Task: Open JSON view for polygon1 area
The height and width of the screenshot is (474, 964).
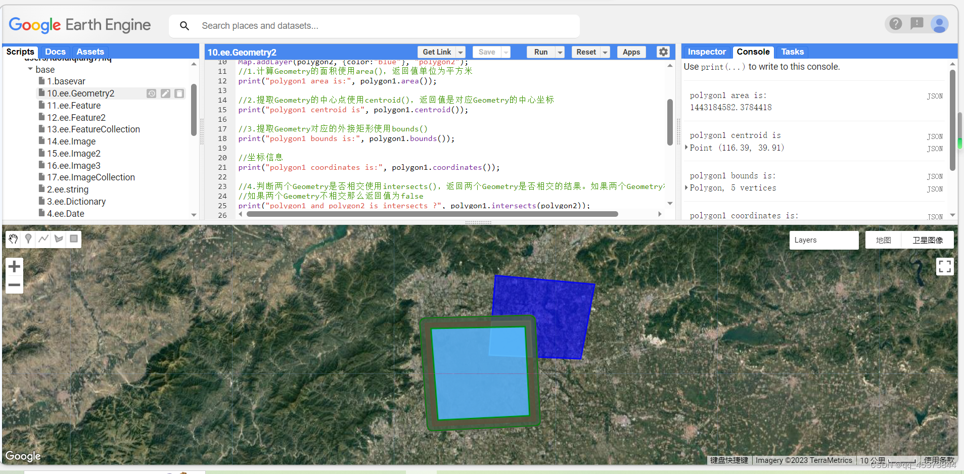Action: click(x=935, y=96)
